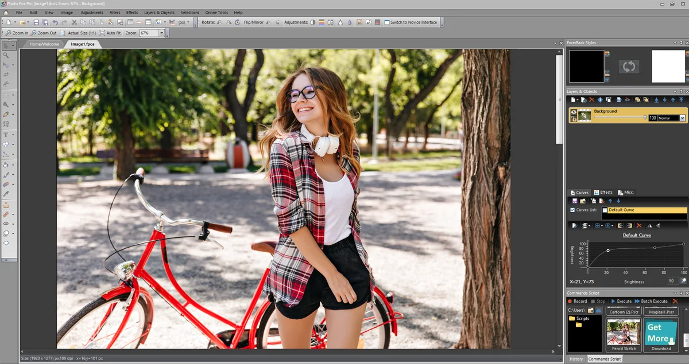Image resolution: width=689 pixels, height=364 pixels.
Task: Click the black foreground color swatch
Action: [x=586, y=66]
